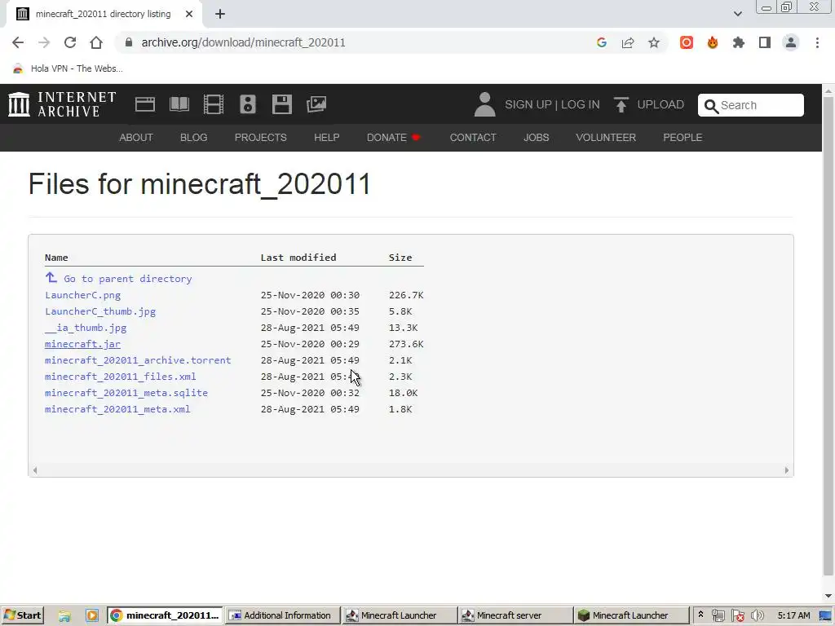Open minecraft_202011_meta.sqlite link
Image resolution: width=835 pixels, height=626 pixels.
point(126,393)
